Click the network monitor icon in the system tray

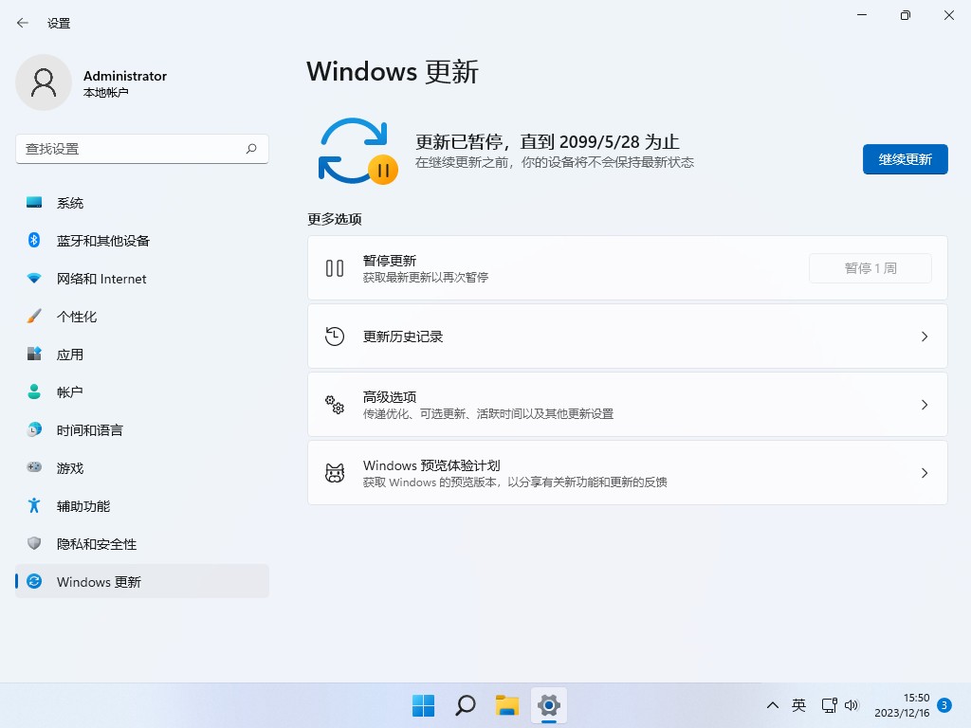tap(829, 705)
